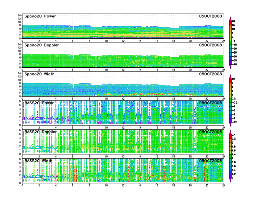Click the purple bottom arrow of the lowest colorbar

[x=230, y=180]
